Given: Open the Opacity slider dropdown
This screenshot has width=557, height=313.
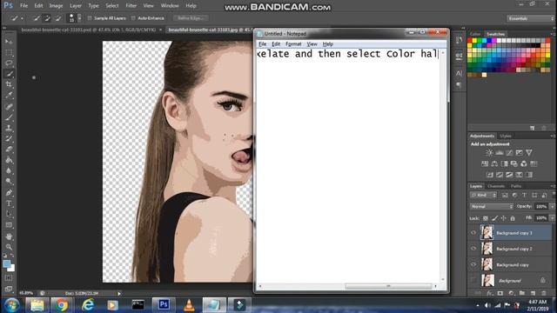Looking at the screenshot, I should tap(553, 207).
